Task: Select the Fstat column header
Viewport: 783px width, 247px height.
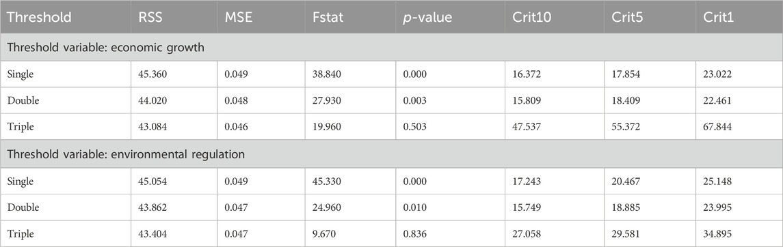Action: 327,17
